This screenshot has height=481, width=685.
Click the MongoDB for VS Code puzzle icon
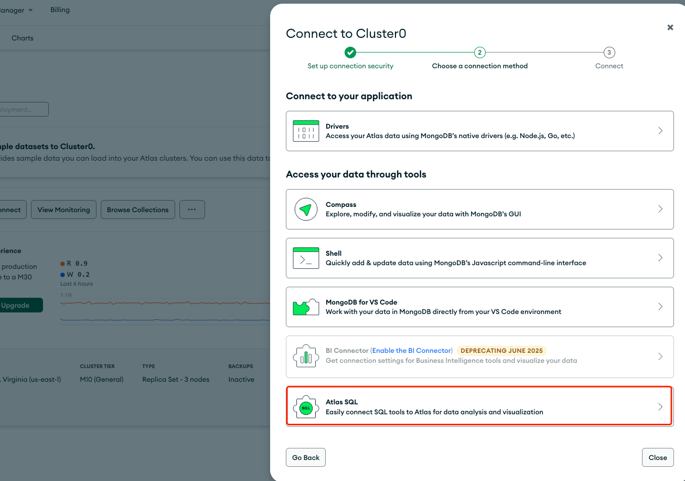306,307
